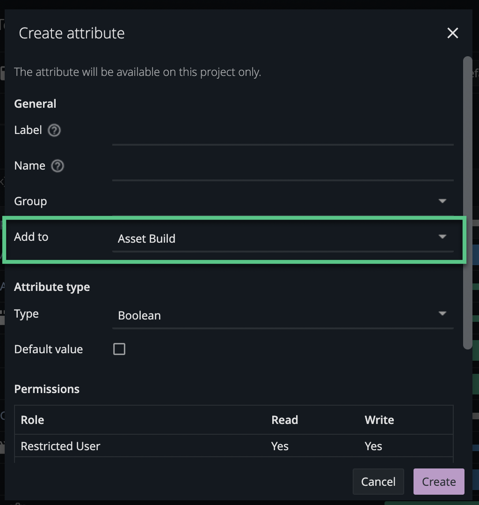
Task: Click into the Label input field
Action: coord(283,138)
